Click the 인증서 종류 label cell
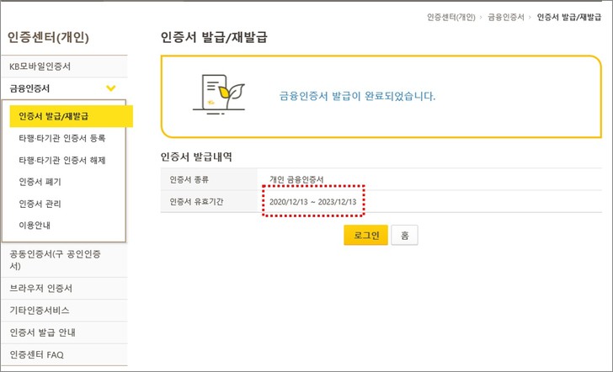 pos(209,179)
